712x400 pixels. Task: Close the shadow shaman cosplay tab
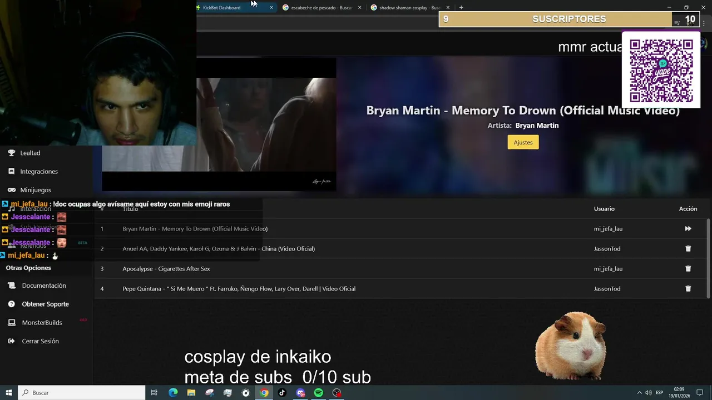click(x=448, y=8)
